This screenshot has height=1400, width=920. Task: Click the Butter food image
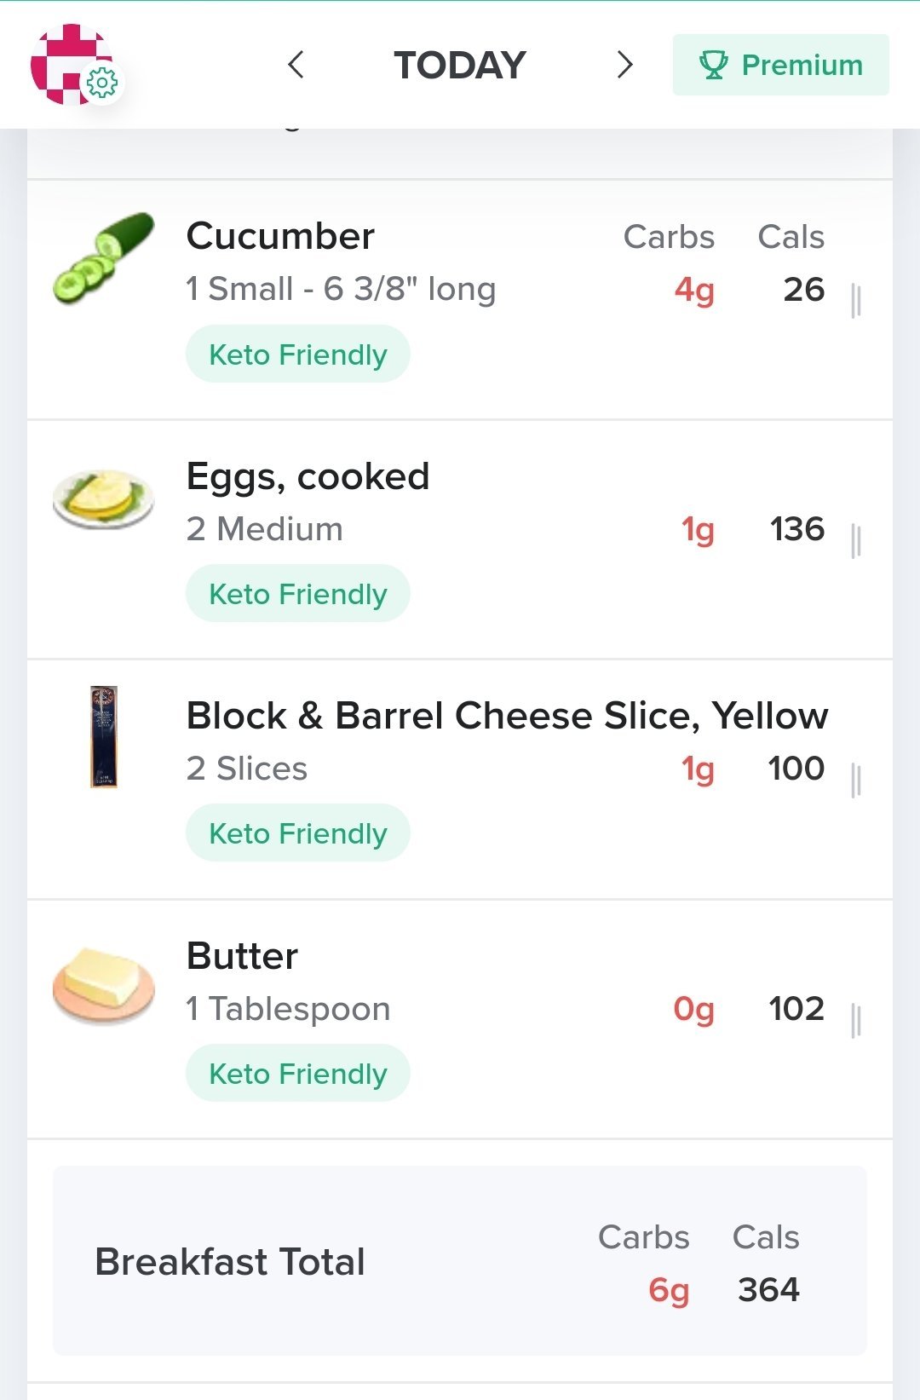(x=104, y=984)
